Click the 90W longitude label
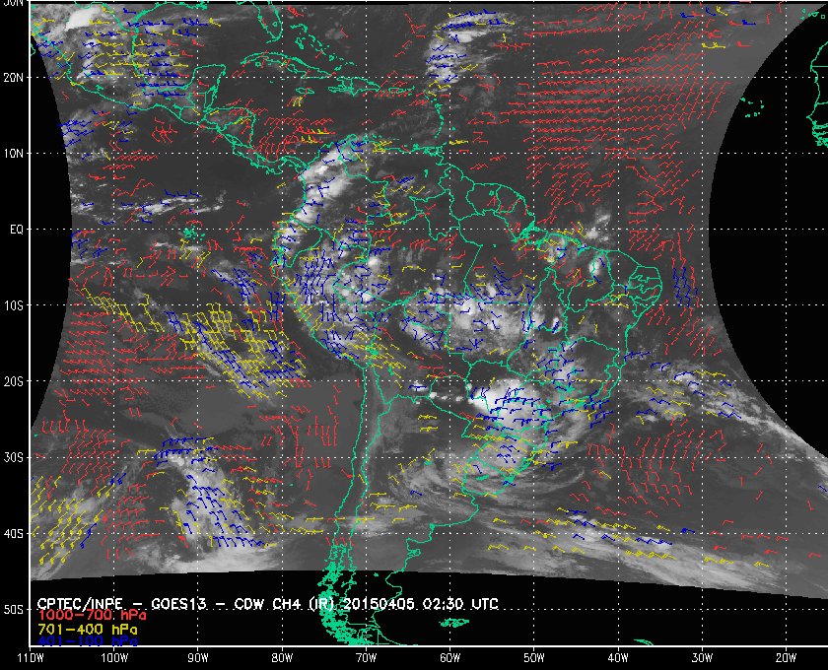Image resolution: width=828 pixels, height=670 pixels. pos(198,658)
